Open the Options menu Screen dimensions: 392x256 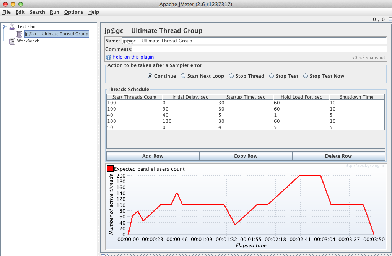click(x=73, y=12)
